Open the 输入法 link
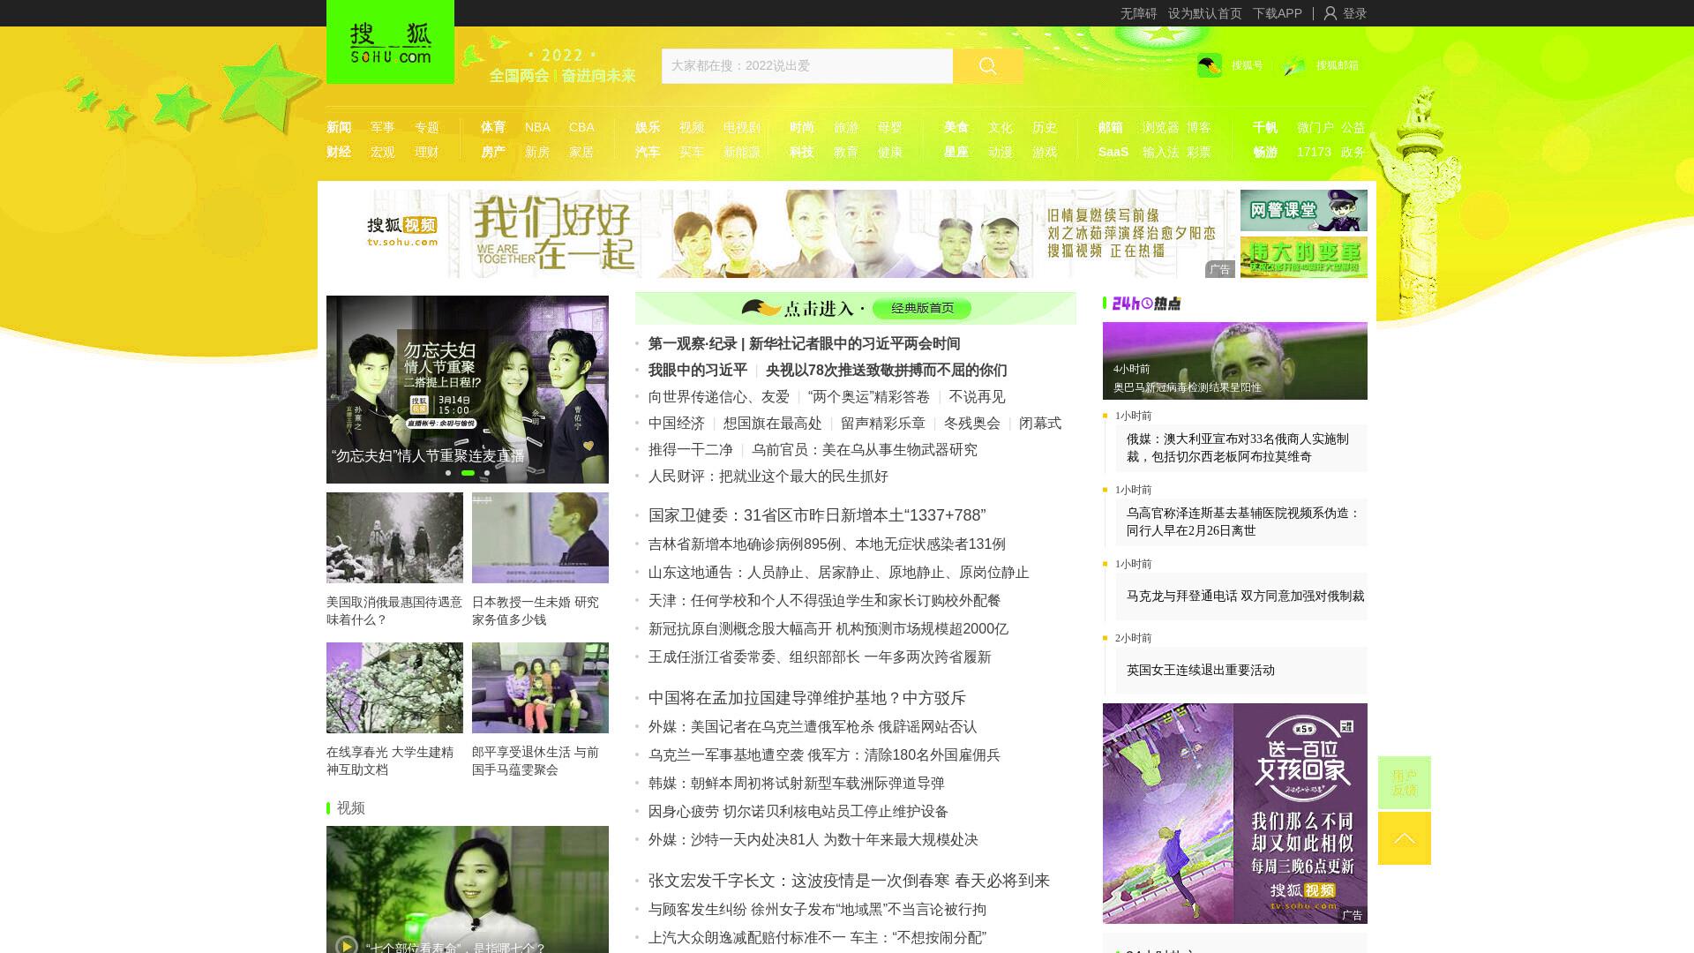 pyautogui.click(x=1160, y=152)
